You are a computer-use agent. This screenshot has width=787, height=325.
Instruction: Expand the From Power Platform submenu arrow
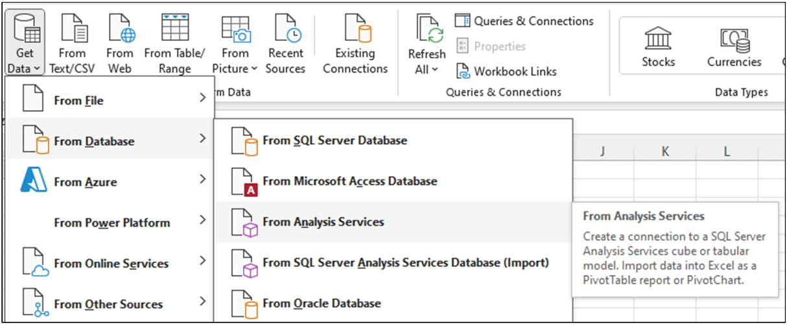[x=202, y=220]
